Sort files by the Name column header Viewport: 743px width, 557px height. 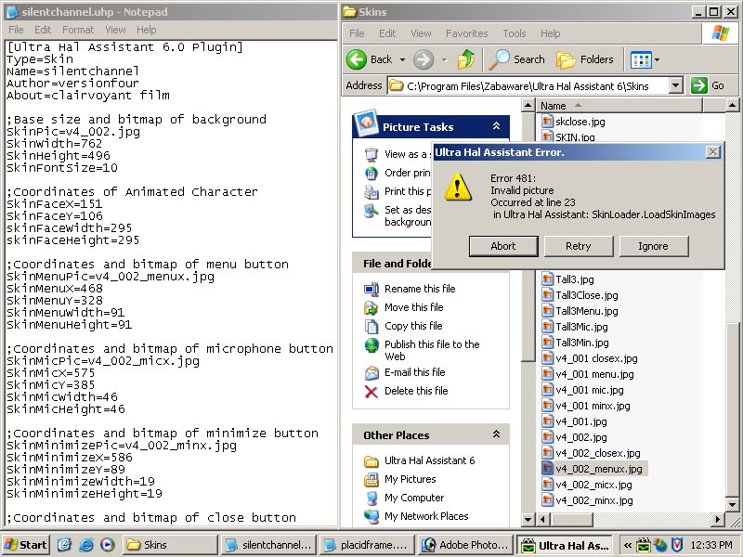click(619, 106)
